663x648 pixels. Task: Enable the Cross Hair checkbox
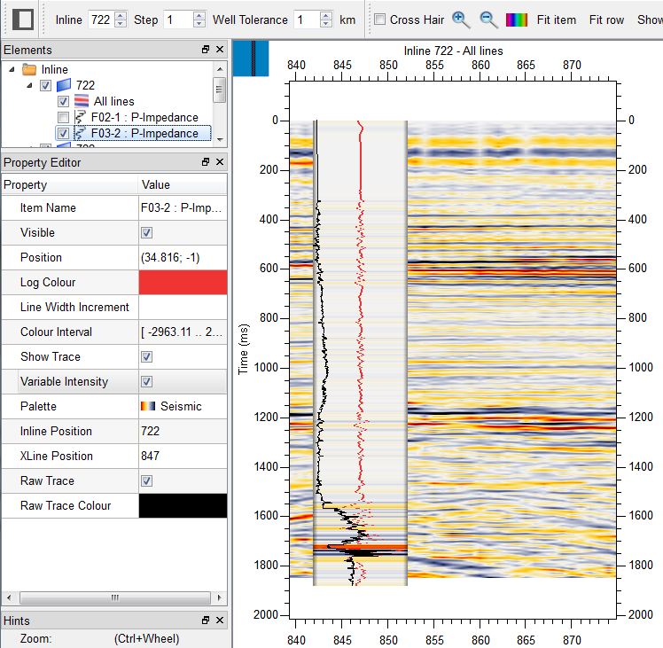click(x=379, y=20)
